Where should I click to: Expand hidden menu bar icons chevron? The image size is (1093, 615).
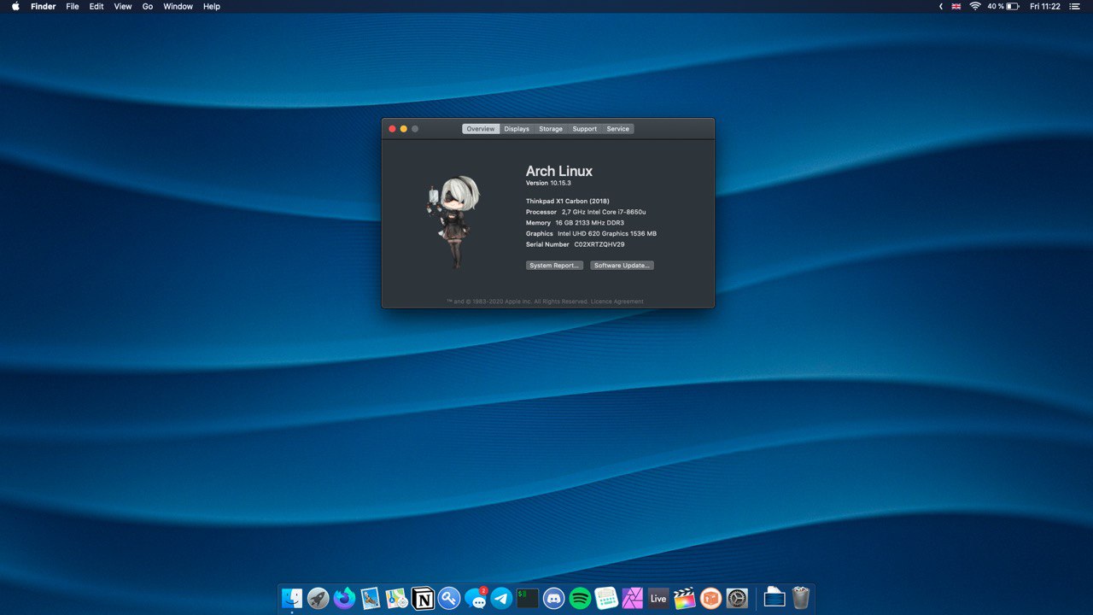[941, 6]
